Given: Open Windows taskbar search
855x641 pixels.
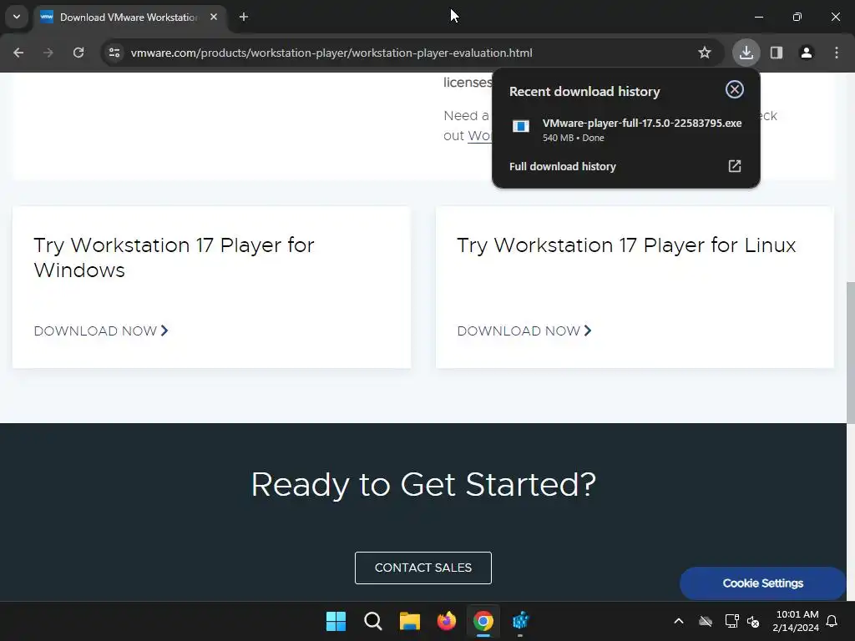Looking at the screenshot, I should [x=373, y=621].
